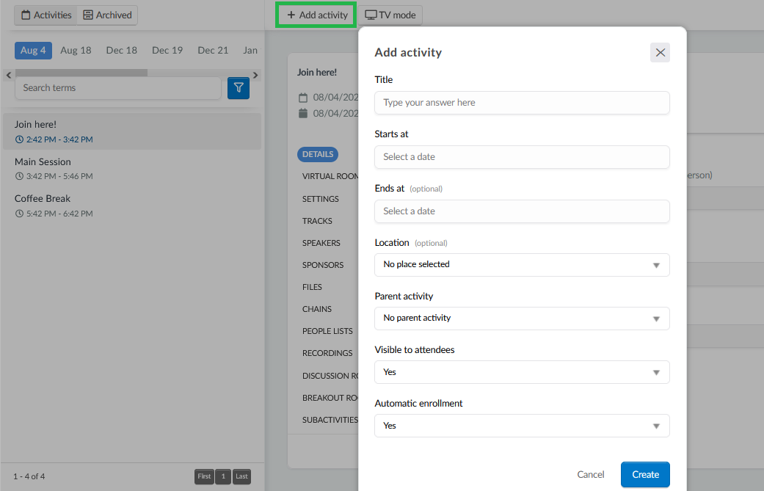Go to page 1

click(223, 476)
